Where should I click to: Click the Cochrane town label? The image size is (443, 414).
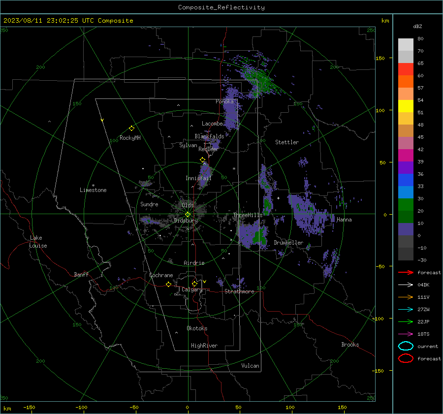click(x=161, y=275)
